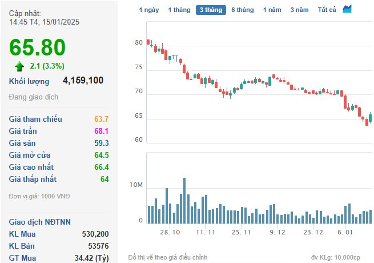Click the green up arrow icon
Image resolution: width=374 pixels, height=263 pixels.
[19, 66]
